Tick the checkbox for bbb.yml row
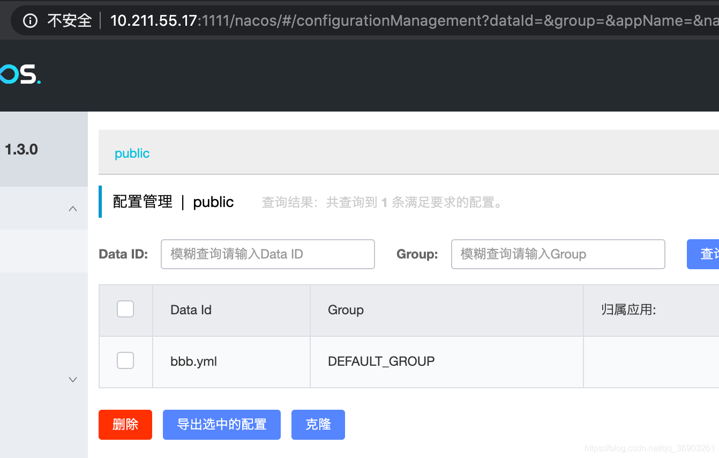This screenshot has width=719, height=458. (125, 360)
